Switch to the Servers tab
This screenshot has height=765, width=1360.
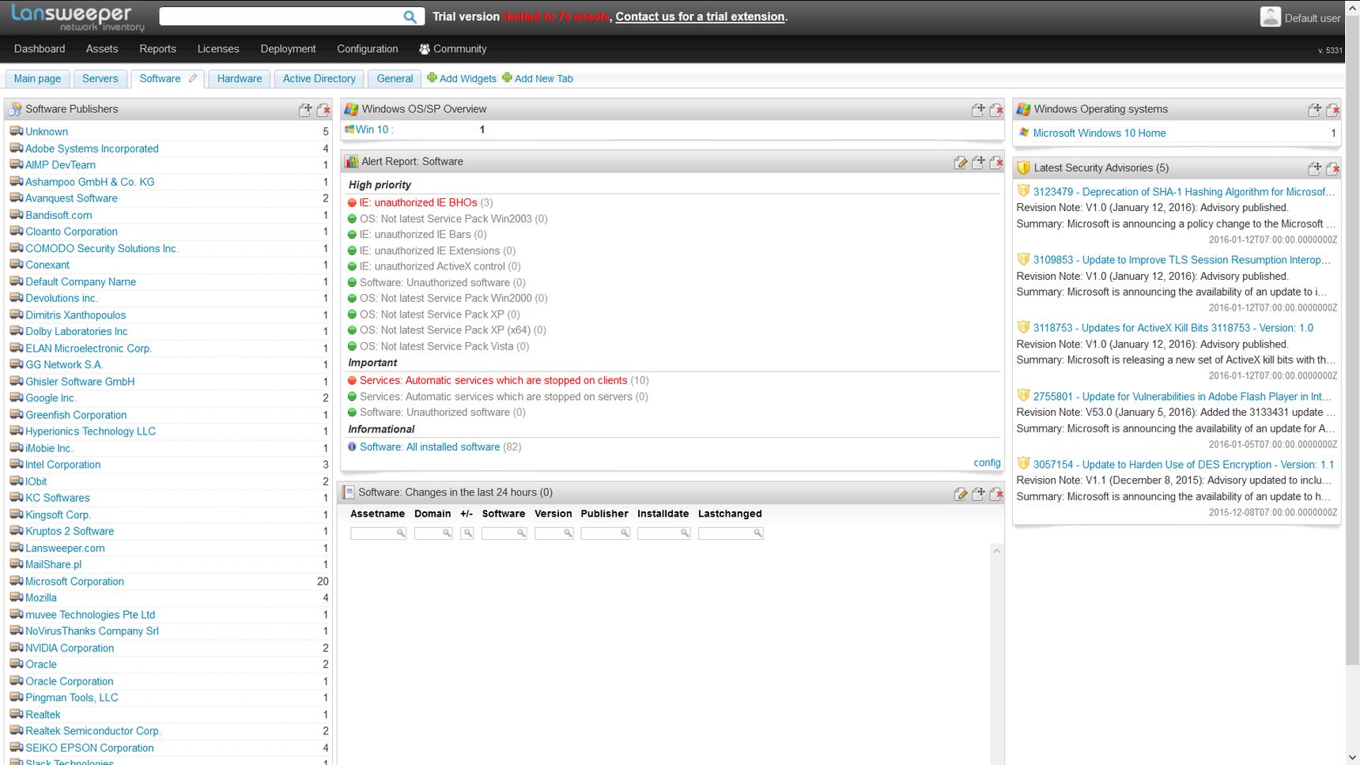[x=100, y=78]
